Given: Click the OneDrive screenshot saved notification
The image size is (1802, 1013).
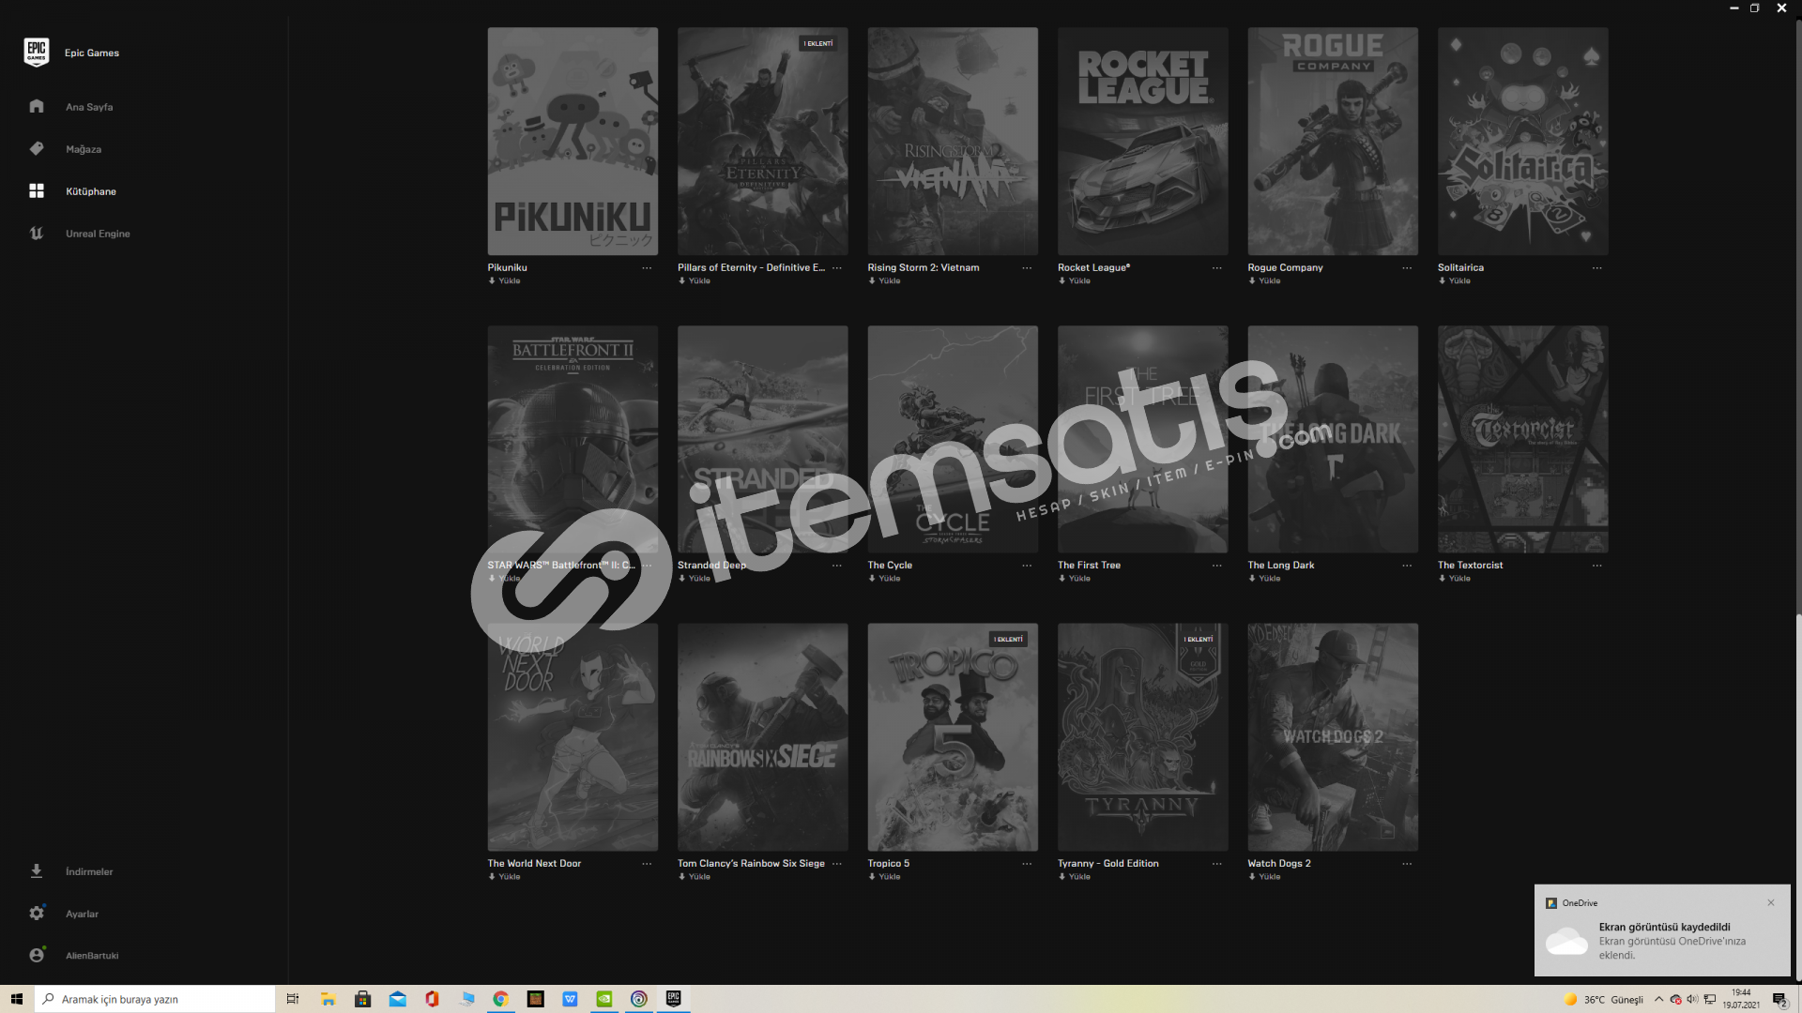Looking at the screenshot, I should (x=1662, y=930).
